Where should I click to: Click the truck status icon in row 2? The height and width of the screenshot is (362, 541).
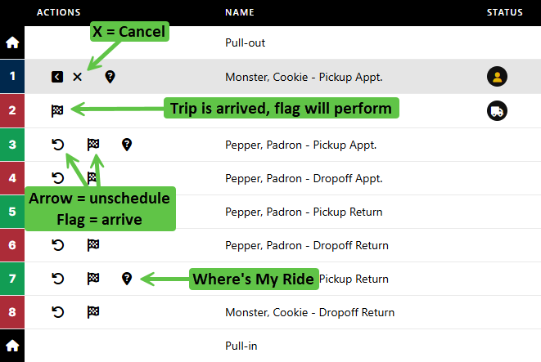coord(497,110)
